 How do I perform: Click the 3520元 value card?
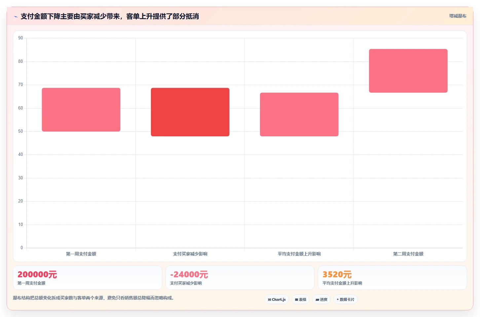tap(392, 278)
